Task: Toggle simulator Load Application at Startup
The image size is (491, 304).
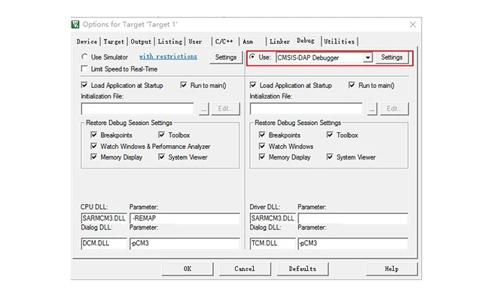Action: click(x=84, y=85)
